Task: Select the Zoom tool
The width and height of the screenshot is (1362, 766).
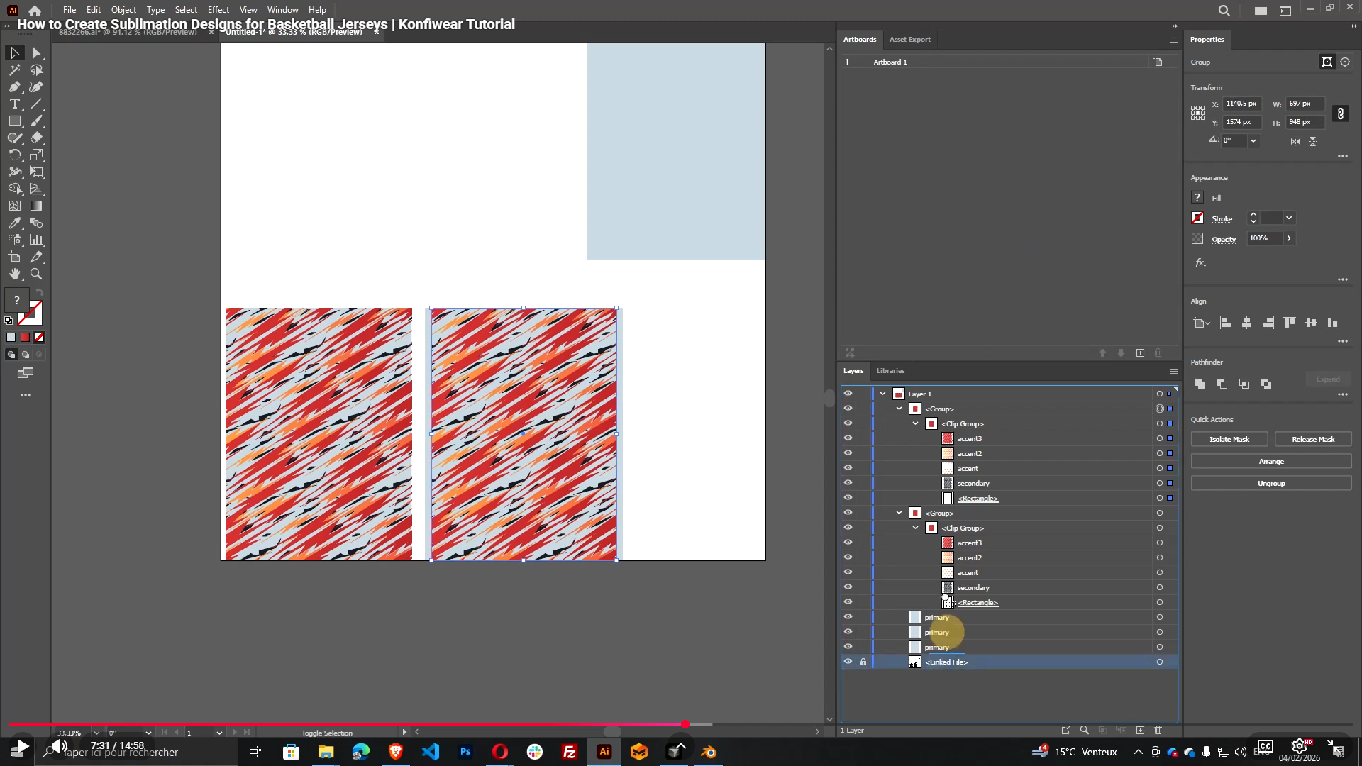Action: click(x=36, y=274)
